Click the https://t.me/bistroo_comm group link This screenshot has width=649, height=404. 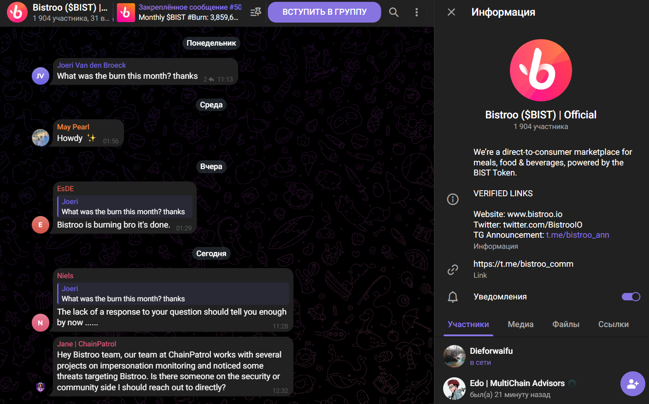click(523, 264)
